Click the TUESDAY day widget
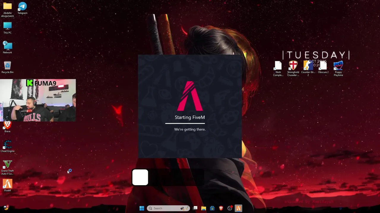 coord(316,55)
